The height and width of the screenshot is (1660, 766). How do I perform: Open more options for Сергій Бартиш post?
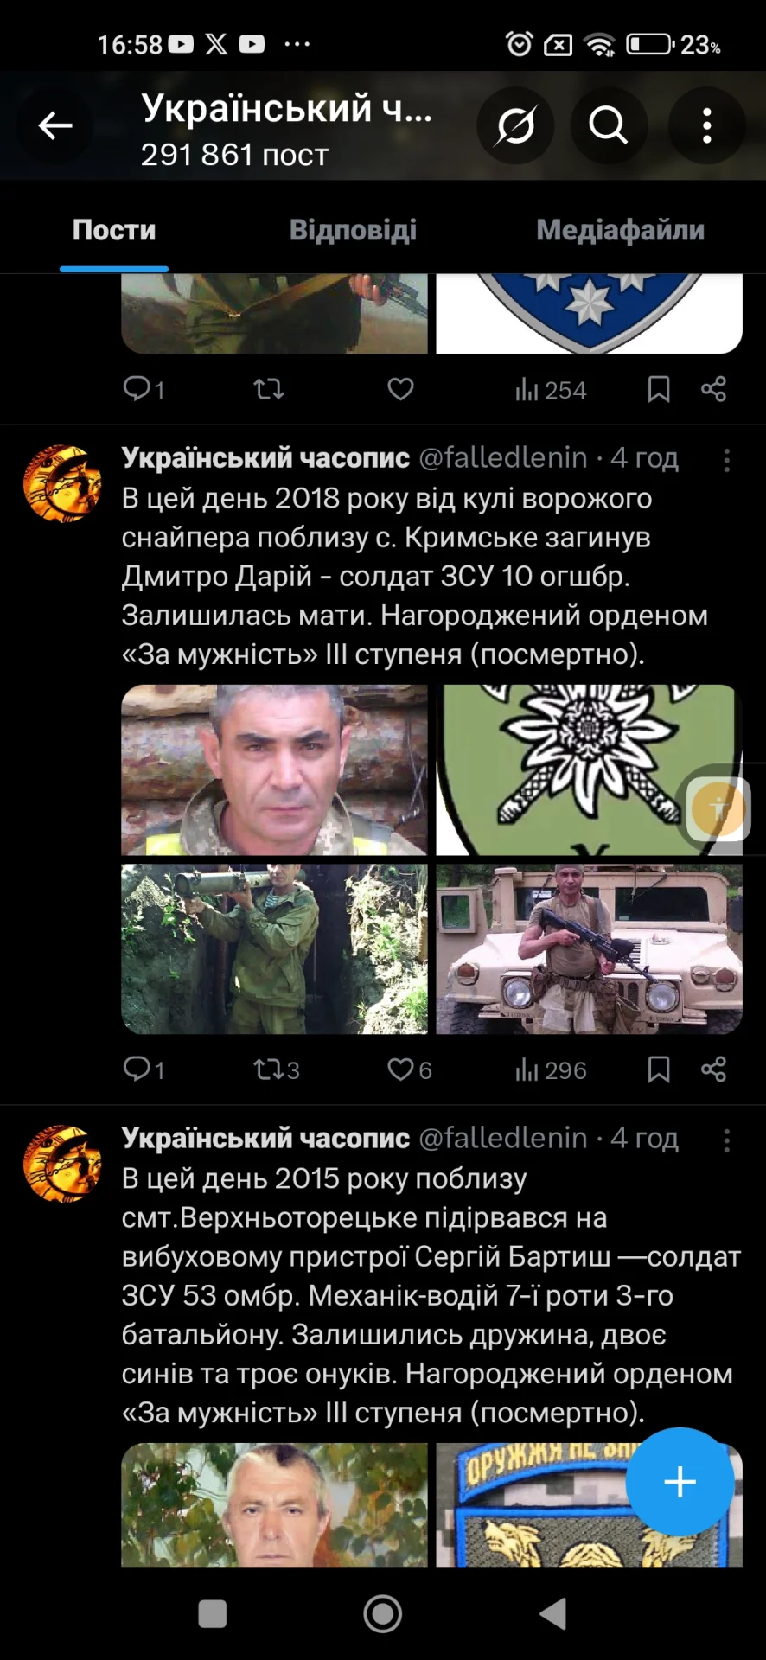click(x=726, y=1140)
